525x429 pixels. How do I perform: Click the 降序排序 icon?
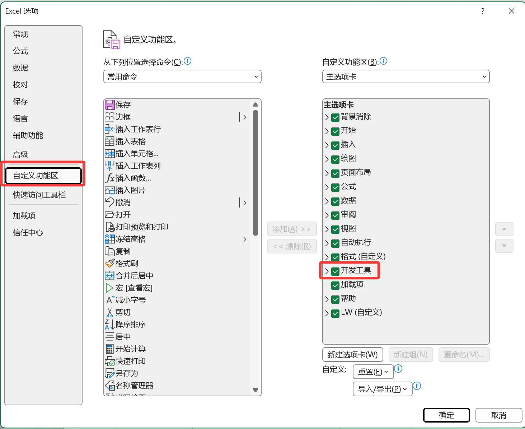click(x=109, y=325)
